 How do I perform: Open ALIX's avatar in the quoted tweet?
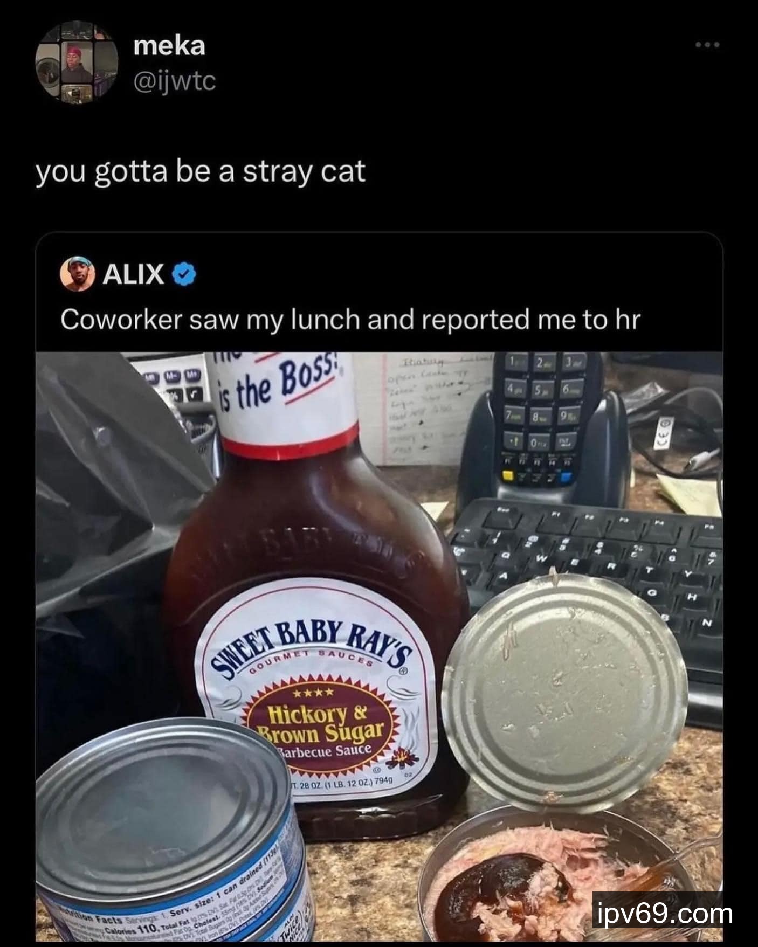[x=78, y=274]
